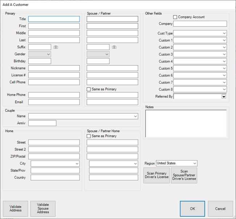The image size is (236, 219).
Task: Open the Primary Home City dropdown
Action: [x=77, y=164]
